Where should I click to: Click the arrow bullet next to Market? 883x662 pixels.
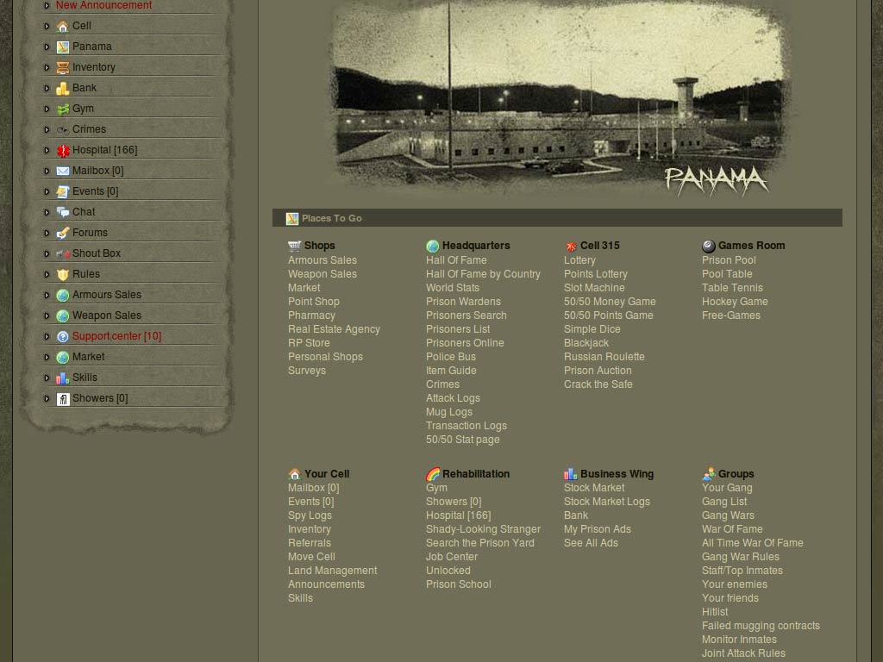47,358
